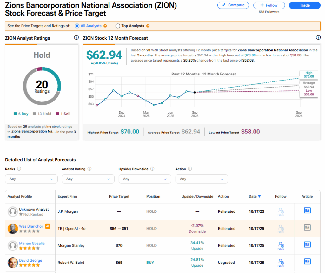Click orange help icon beside Top Analysts

click(148, 26)
